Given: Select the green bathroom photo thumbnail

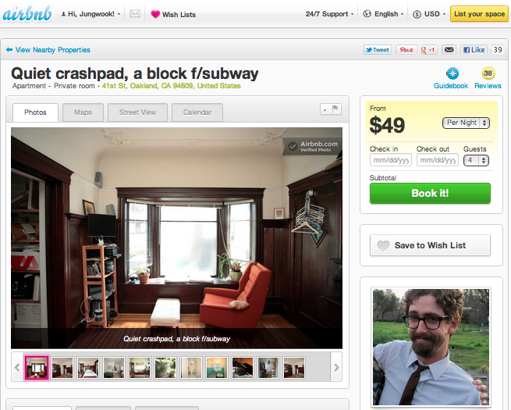Looking at the screenshot, I should 217,368.
